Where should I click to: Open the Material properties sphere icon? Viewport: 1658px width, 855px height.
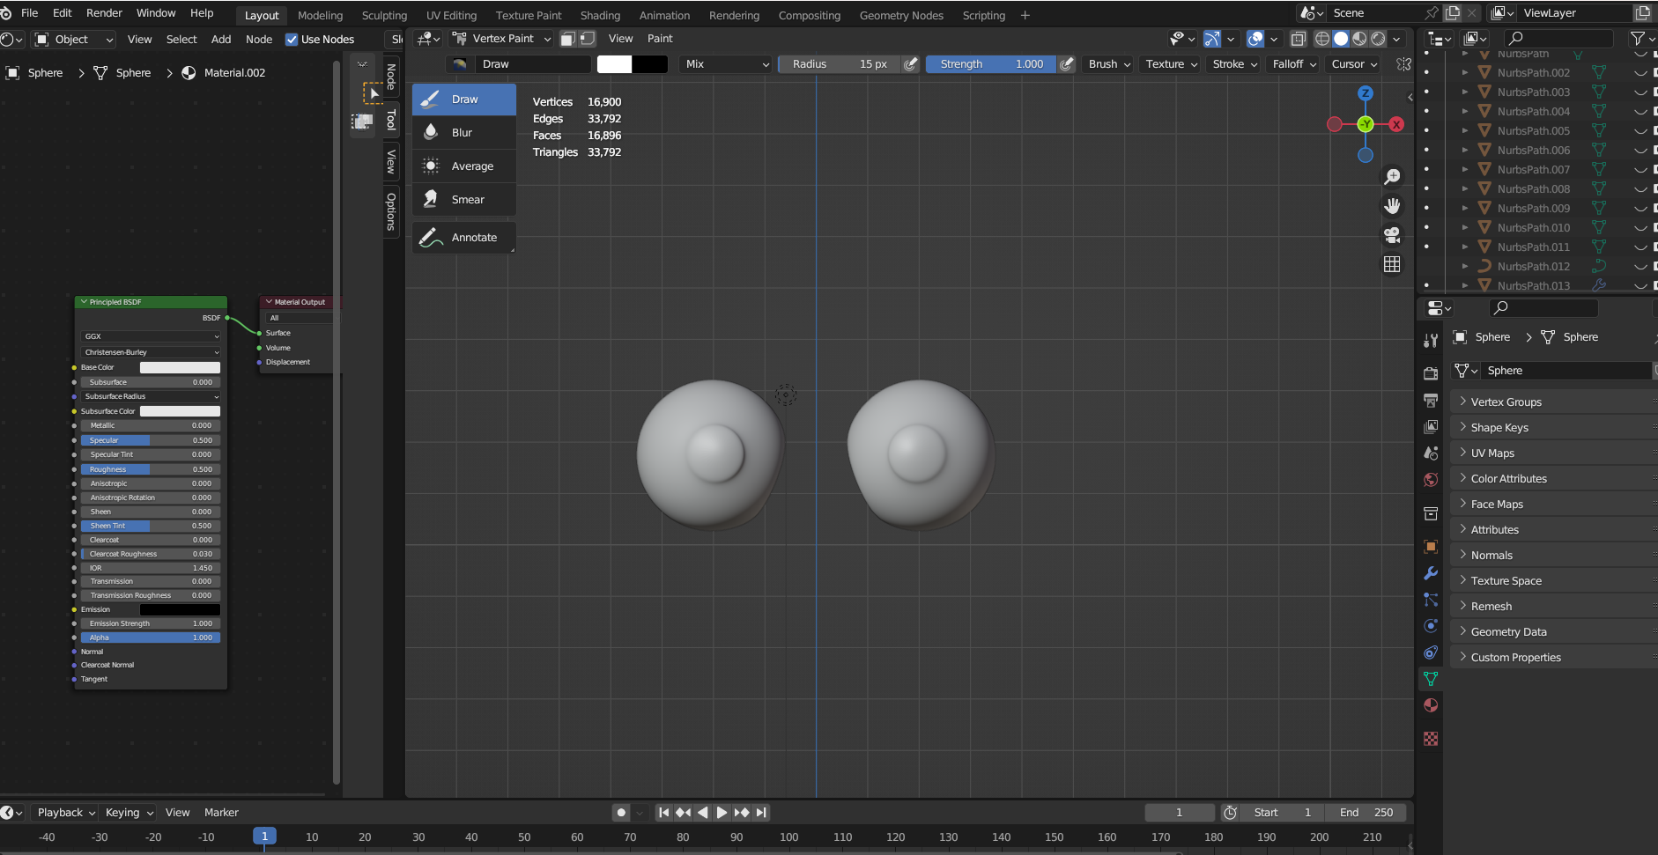coord(1431,705)
